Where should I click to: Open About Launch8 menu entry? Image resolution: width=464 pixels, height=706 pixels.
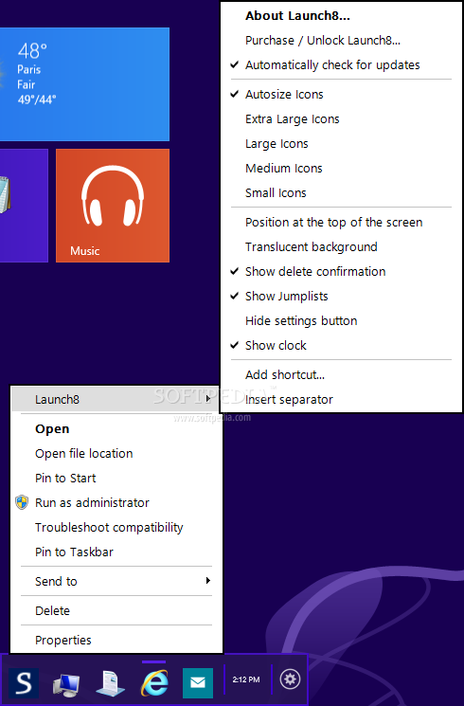pos(341,16)
